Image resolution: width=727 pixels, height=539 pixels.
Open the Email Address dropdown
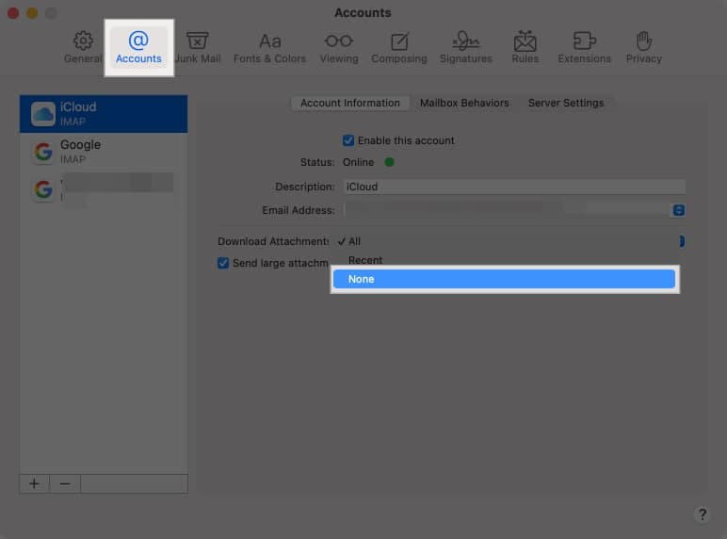[x=678, y=210]
